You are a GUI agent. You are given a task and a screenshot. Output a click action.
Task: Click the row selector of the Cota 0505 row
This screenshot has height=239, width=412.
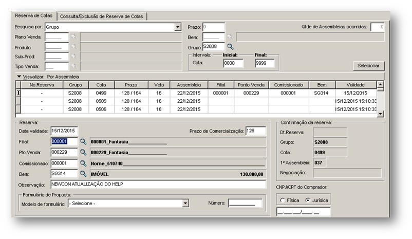pyautogui.click(x=18, y=101)
